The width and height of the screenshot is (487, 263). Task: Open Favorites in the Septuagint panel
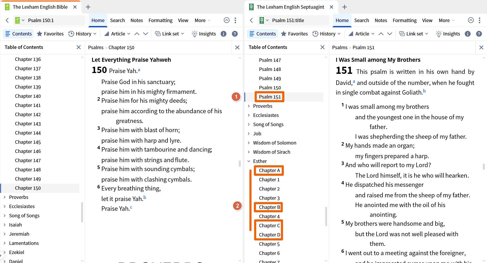pyautogui.click(x=294, y=34)
